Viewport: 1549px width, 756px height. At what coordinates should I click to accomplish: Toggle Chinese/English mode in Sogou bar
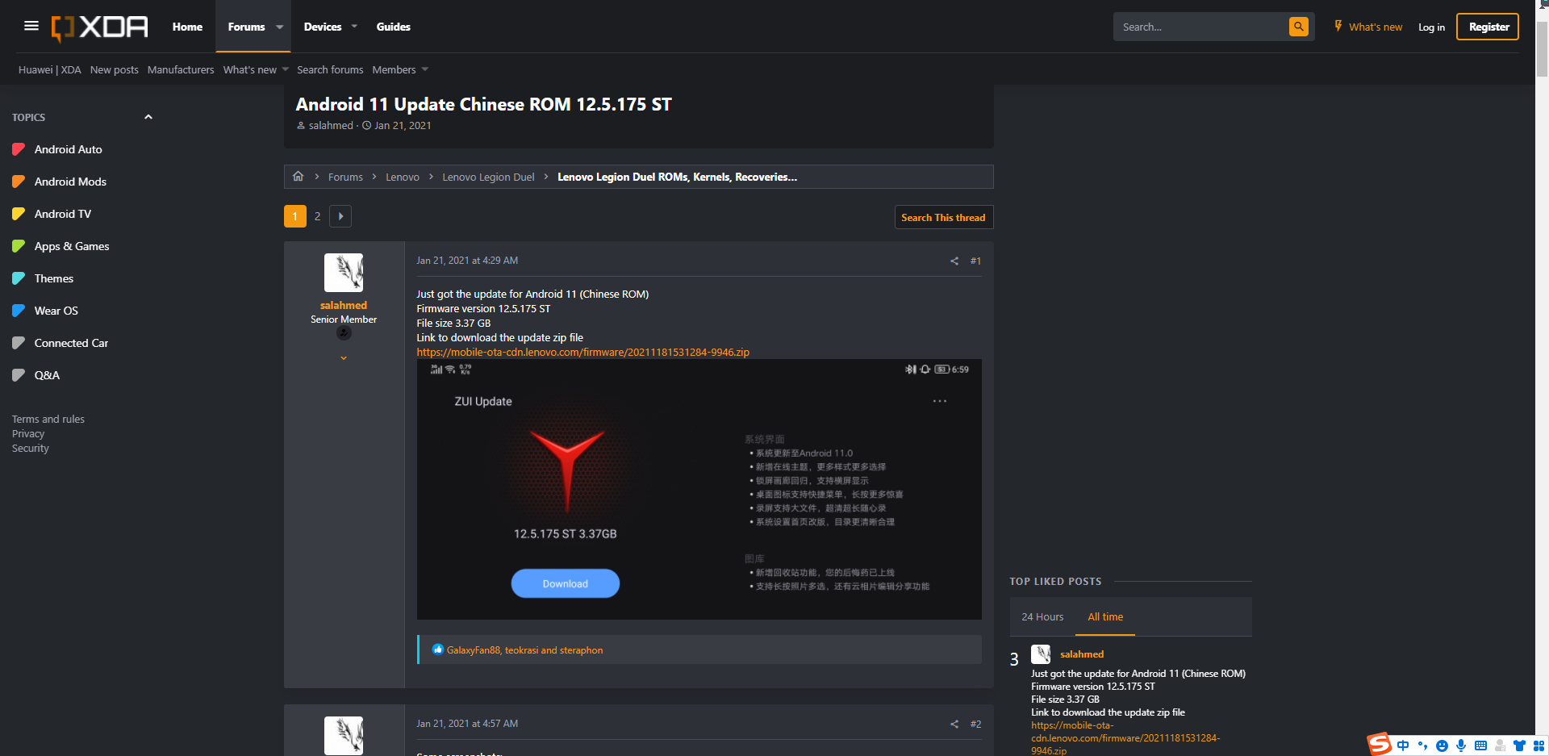[x=1403, y=746]
